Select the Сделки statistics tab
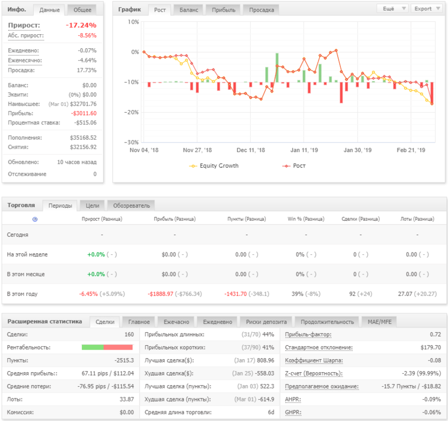448x421 pixels. coord(105,322)
